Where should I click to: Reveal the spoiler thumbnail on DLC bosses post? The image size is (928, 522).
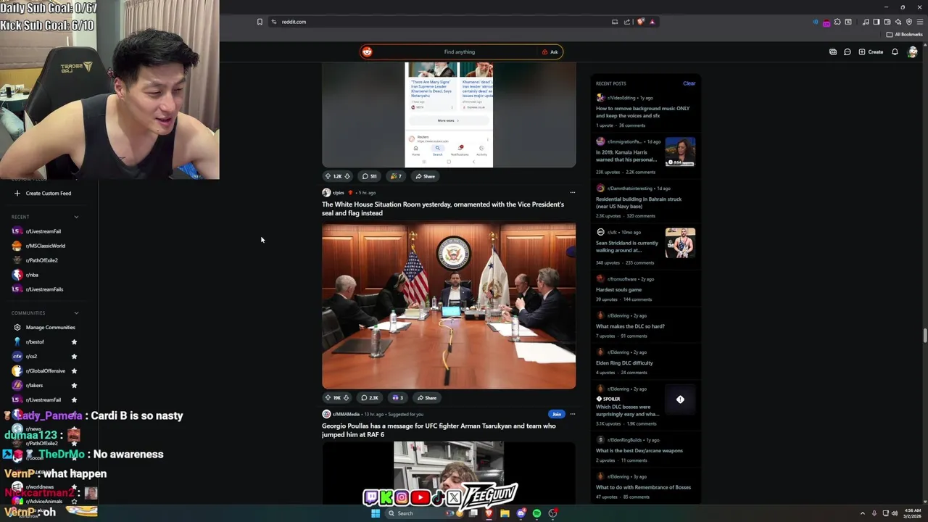(x=680, y=399)
